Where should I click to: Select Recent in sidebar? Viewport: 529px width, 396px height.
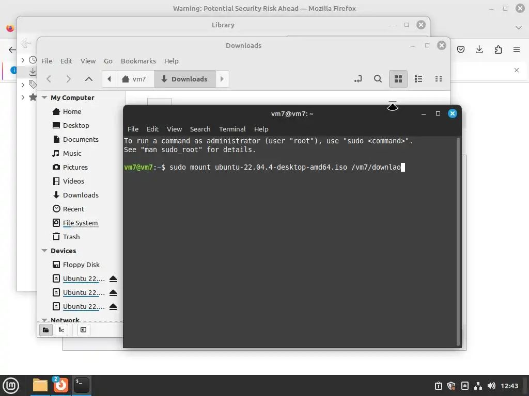[73, 209]
